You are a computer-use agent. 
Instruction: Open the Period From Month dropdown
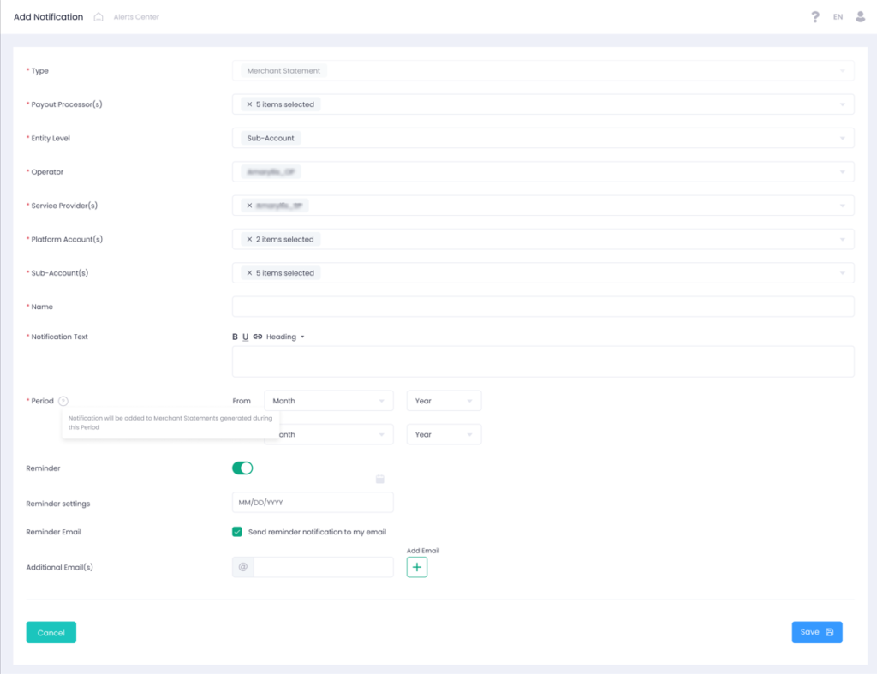click(x=328, y=401)
